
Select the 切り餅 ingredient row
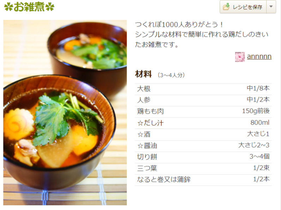(203, 157)
